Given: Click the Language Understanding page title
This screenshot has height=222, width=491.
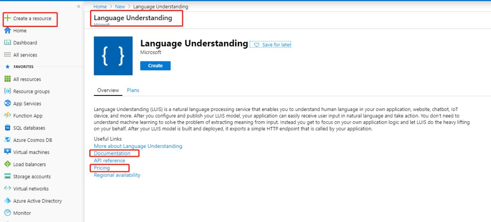Looking at the screenshot, I should pyautogui.click(x=133, y=18).
